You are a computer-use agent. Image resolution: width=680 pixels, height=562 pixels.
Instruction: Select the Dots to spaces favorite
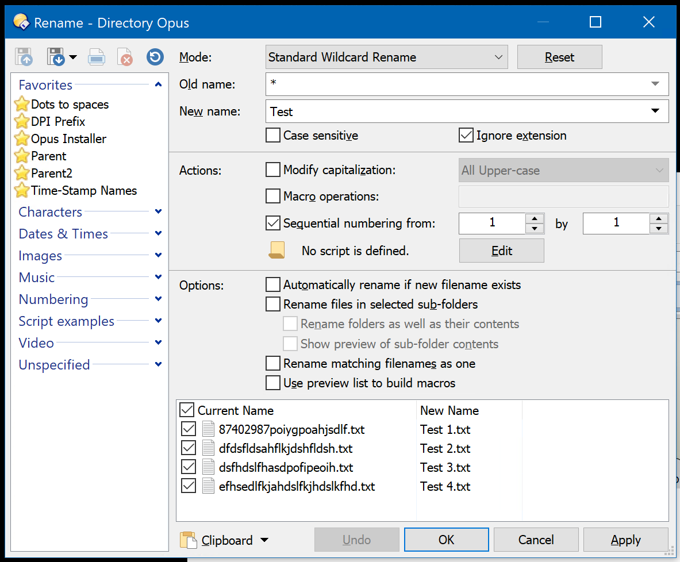[70, 105]
